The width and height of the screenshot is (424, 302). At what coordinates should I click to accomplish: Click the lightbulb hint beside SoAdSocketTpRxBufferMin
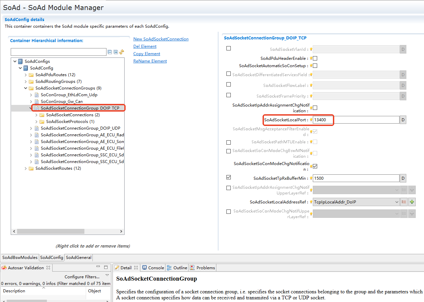[311, 178]
